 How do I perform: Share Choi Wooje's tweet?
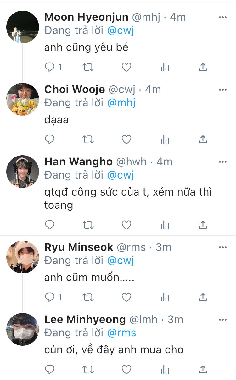click(x=203, y=139)
